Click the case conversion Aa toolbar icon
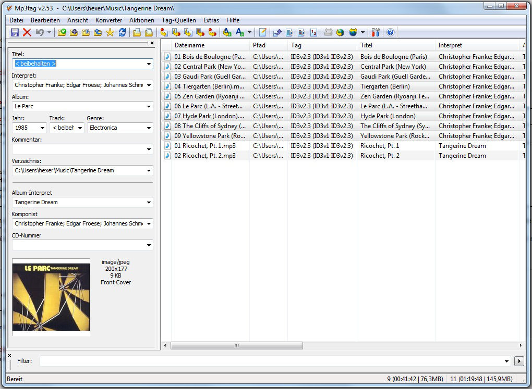 tap(240, 32)
